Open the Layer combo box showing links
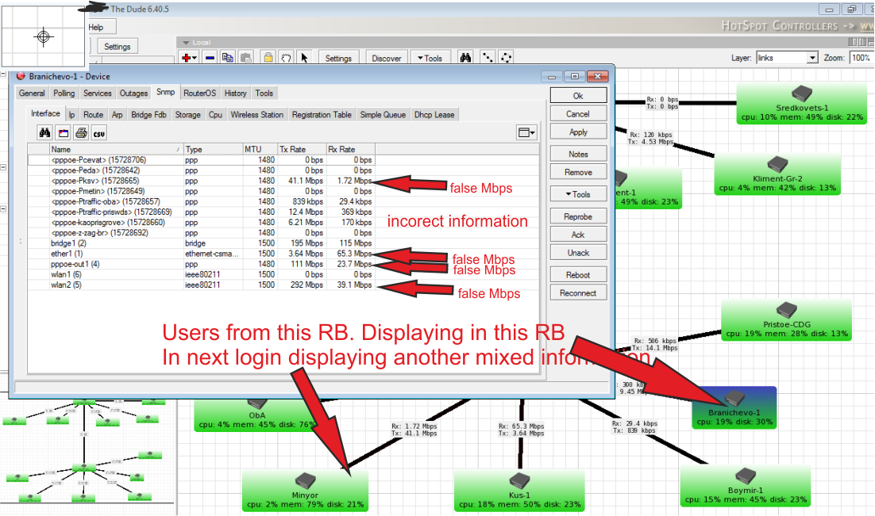The height and width of the screenshot is (516, 875). tap(787, 57)
